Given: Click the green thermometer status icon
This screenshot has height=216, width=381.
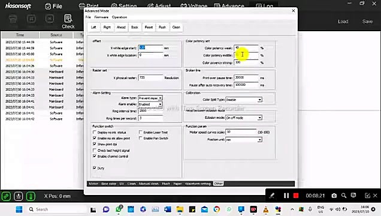Looking at the screenshot, I should coord(31,196).
